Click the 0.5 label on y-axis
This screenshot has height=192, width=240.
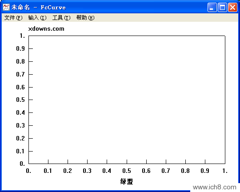[x=20, y=100]
